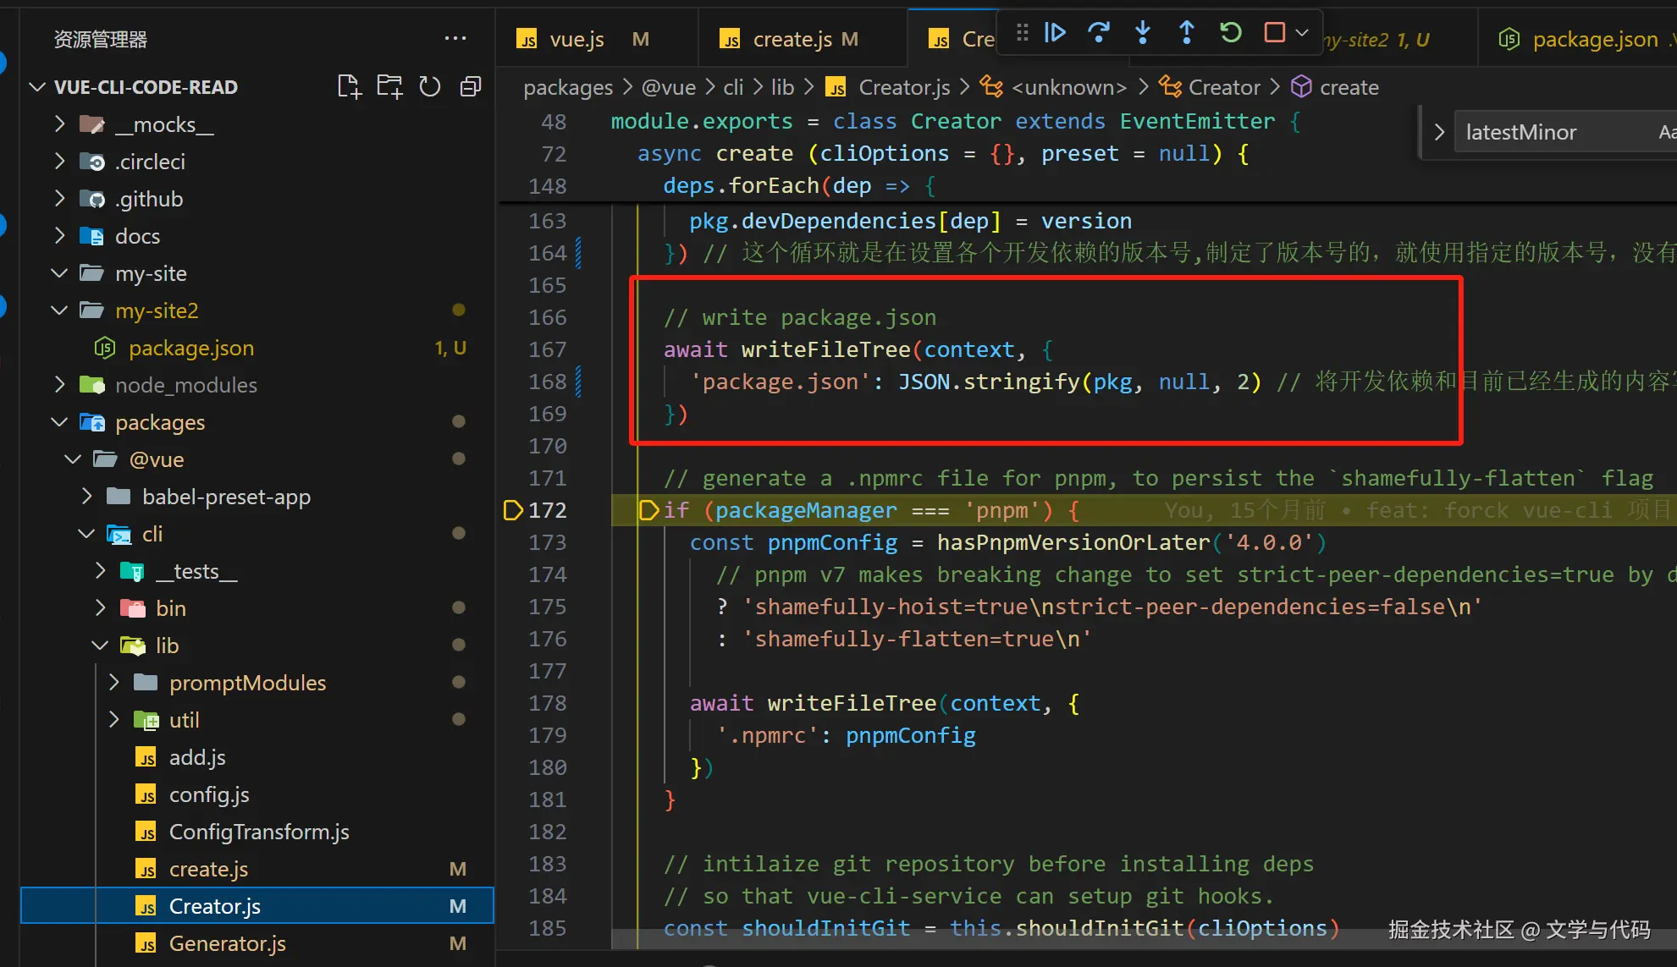Stop debugging with the square icon
The image size is (1677, 967).
pos(1274,33)
